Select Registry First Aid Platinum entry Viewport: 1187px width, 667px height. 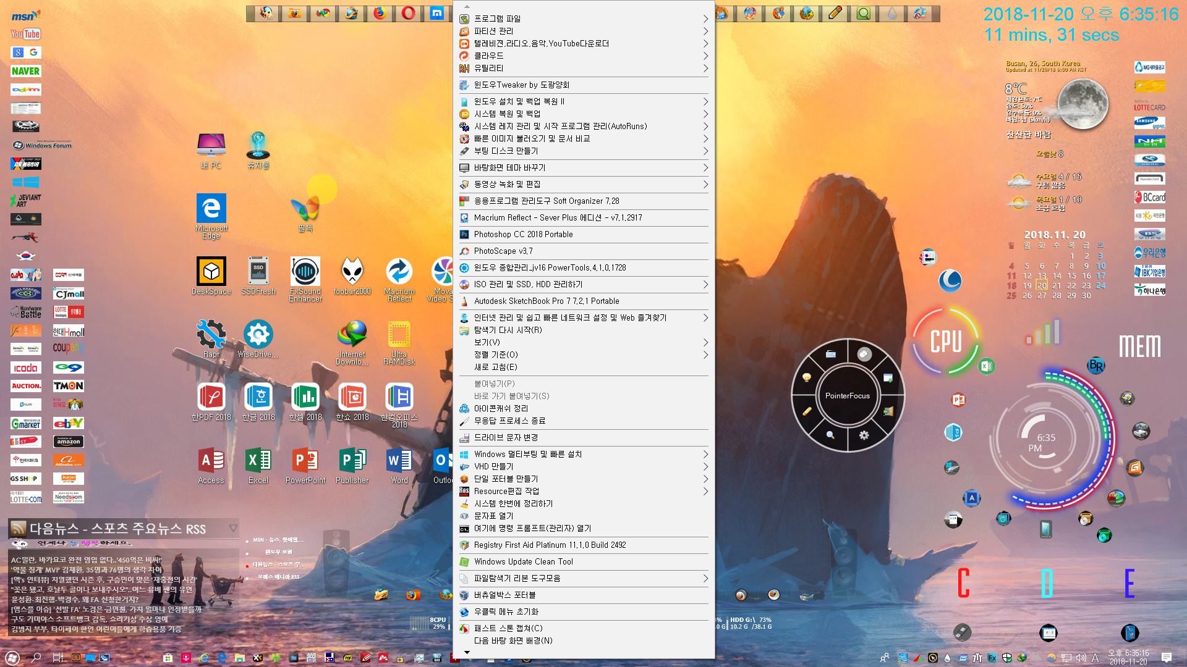point(584,545)
